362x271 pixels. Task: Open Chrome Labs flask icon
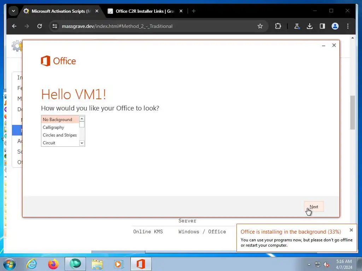coord(297,26)
